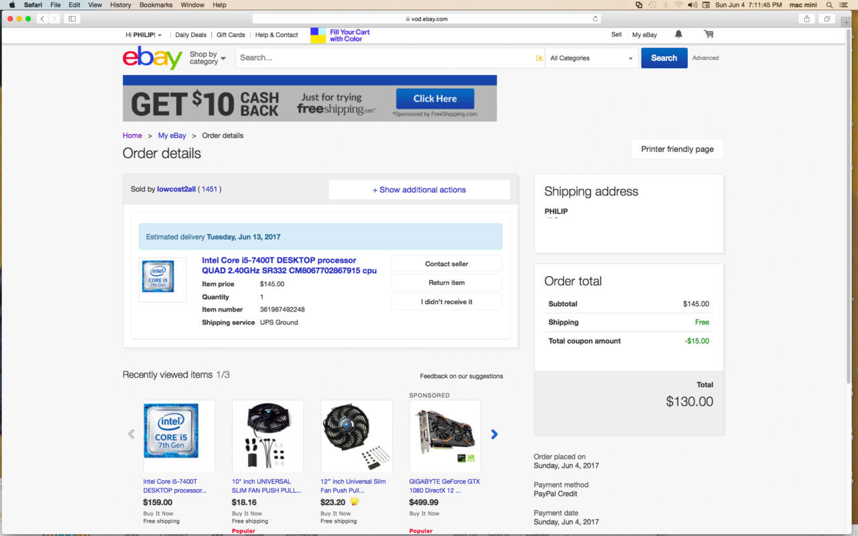Click the Safari address bar
Viewport: 858px width, 536px height.
click(x=426, y=19)
